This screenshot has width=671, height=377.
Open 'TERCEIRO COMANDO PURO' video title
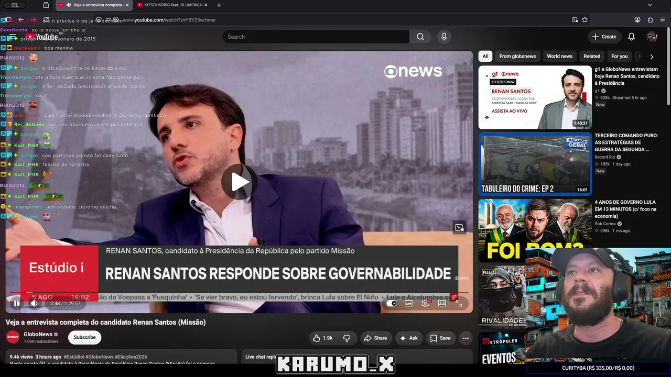coord(626,142)
